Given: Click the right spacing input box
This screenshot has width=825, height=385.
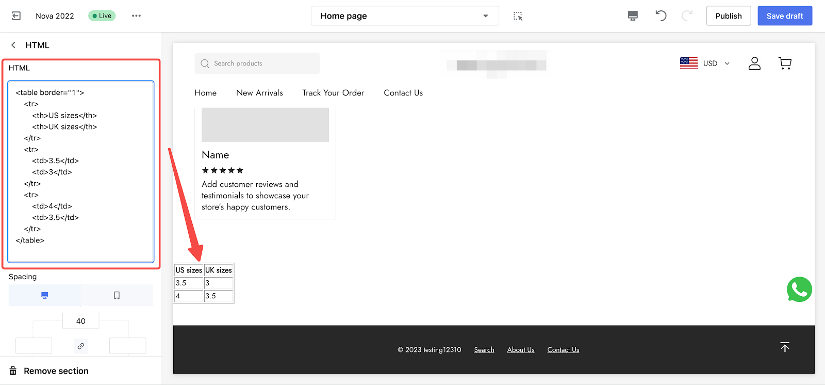Looking at the screenshot, I should coord(128,346).
